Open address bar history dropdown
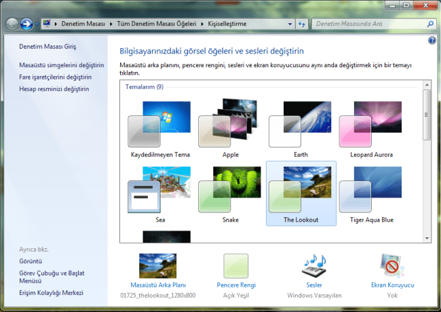 coord(290,24)
